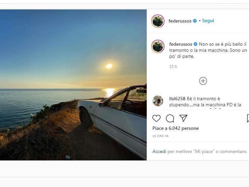Image resolution: width=249 pixels, height=187 pixels.
Task: Load more comments with the plus circle
Action: (203, 81)
